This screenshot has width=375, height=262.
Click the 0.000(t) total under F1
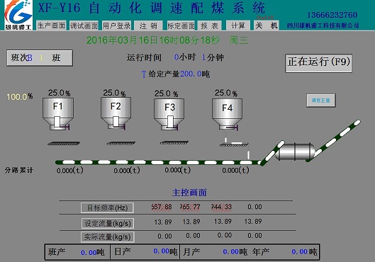70,170
